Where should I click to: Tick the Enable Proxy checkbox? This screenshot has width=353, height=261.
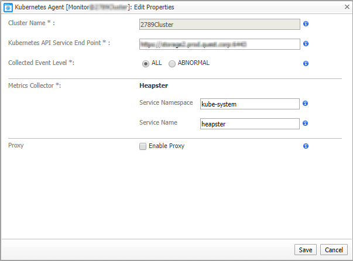click(x=143, y=146)
